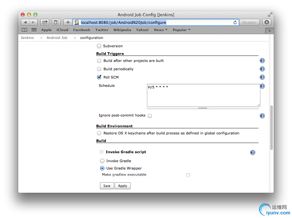Image resolution: width=292 pixels, height=218 pixels.
Task: Minimize the window using the yellow button
Action: (x=29, y=15)
